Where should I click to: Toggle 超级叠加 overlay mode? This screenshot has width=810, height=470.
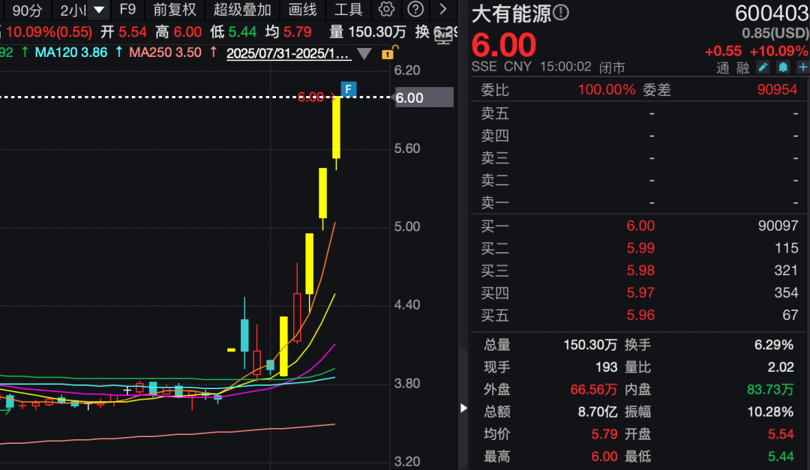pyautogui.click(x=241, y=10)
